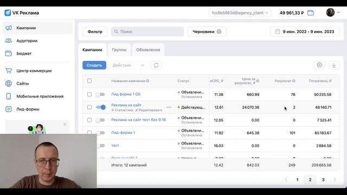Select the Кампании tab
This screenshot has width=347, height=195.
click(x=92, y=50)
